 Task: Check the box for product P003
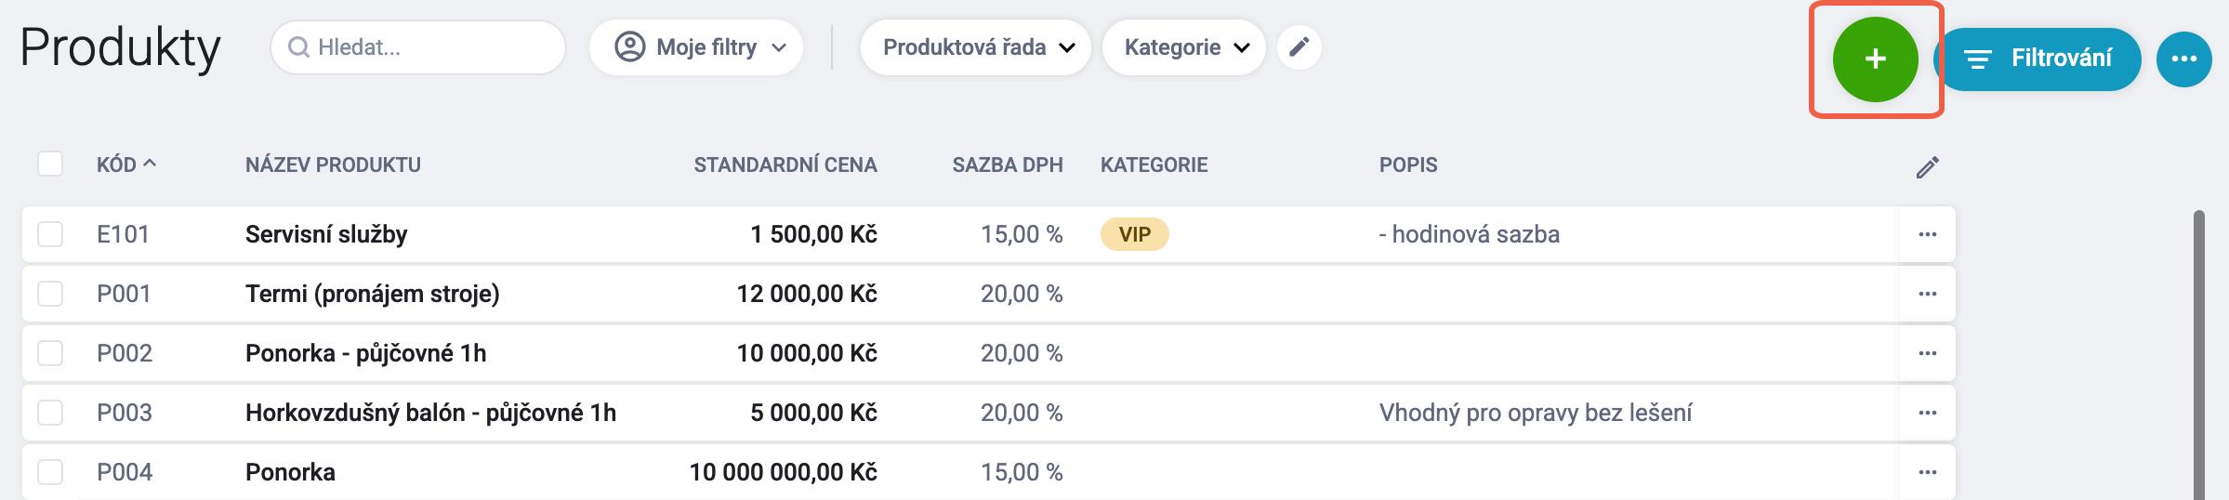[50, 413]
